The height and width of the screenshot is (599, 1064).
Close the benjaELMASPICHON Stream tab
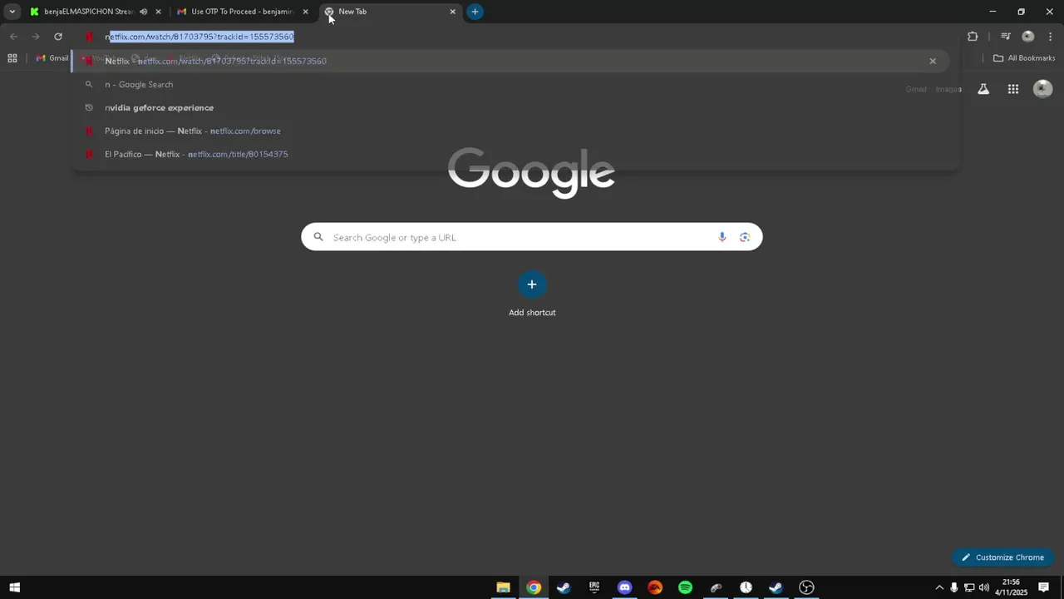158,12
